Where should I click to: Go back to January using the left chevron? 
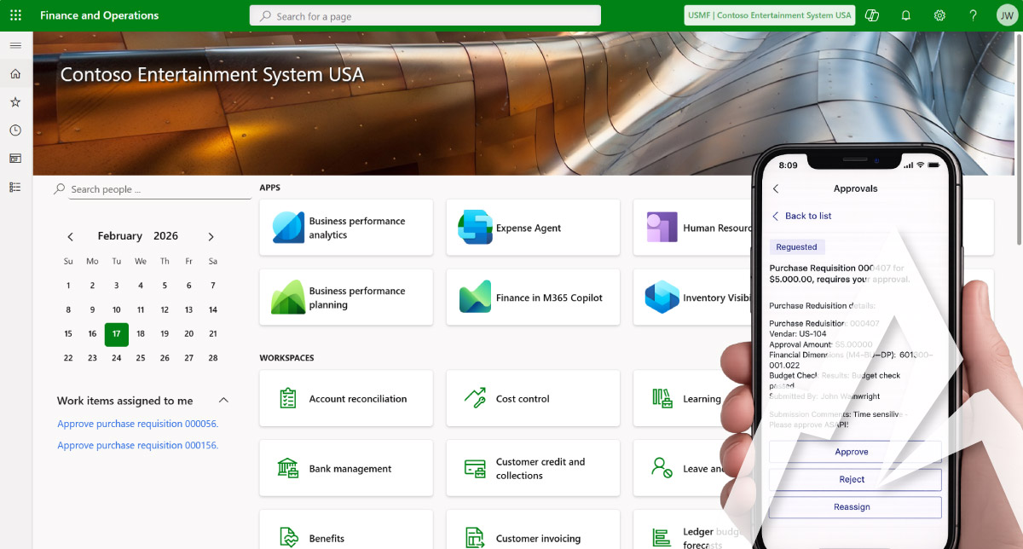(x=71, y=236)
